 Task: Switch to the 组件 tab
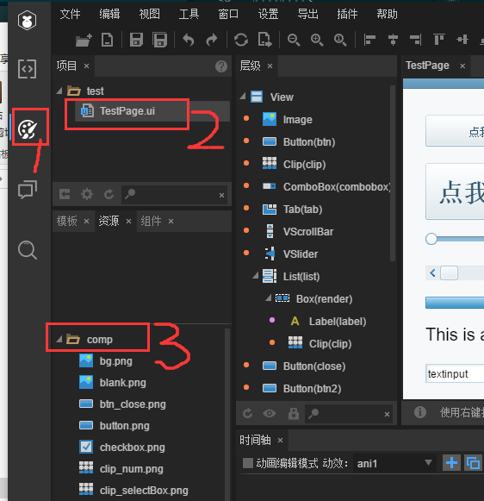[x=151, y=221]
